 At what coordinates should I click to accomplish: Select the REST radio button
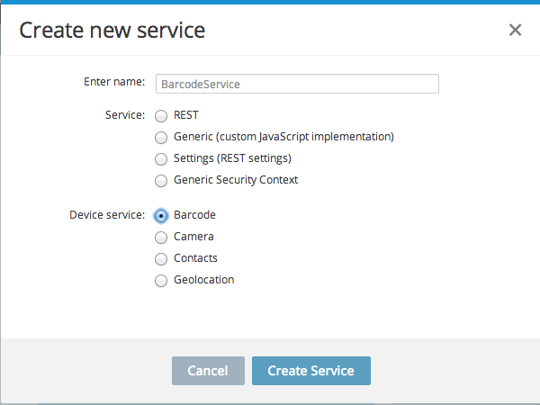[161, 116]
